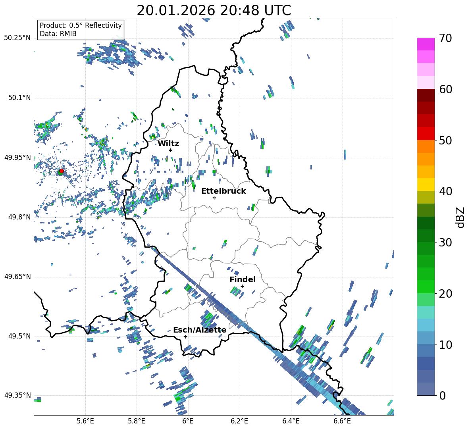Click the Wiltz city label

point(168,144)
